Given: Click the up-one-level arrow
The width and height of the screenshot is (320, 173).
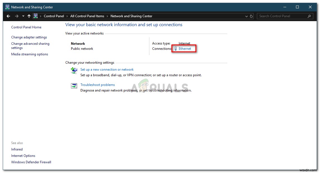Looking at the screenshot, I should 29,16.
